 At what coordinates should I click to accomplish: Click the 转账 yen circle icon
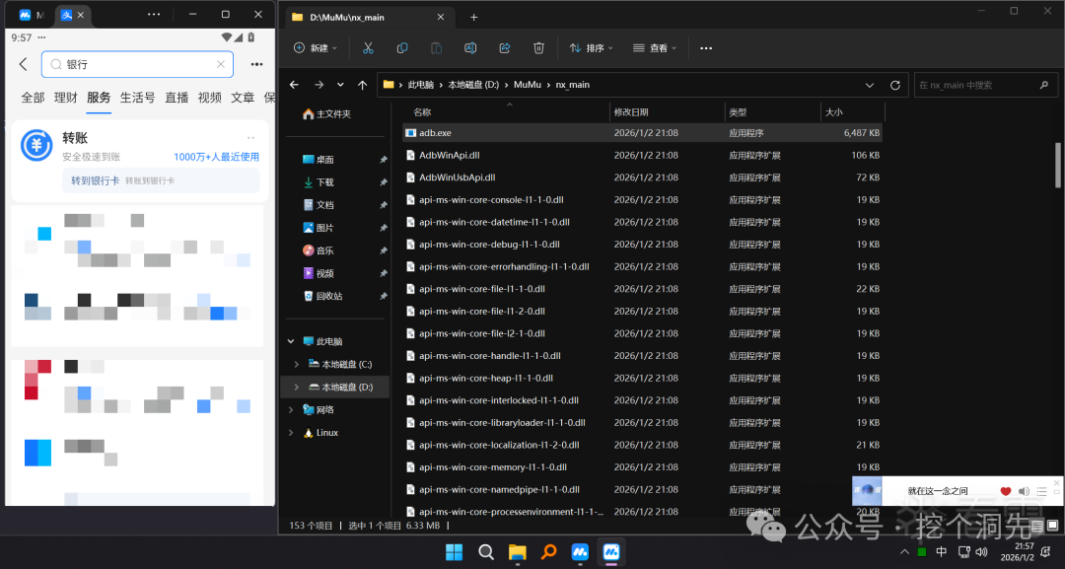coord(36,145)
